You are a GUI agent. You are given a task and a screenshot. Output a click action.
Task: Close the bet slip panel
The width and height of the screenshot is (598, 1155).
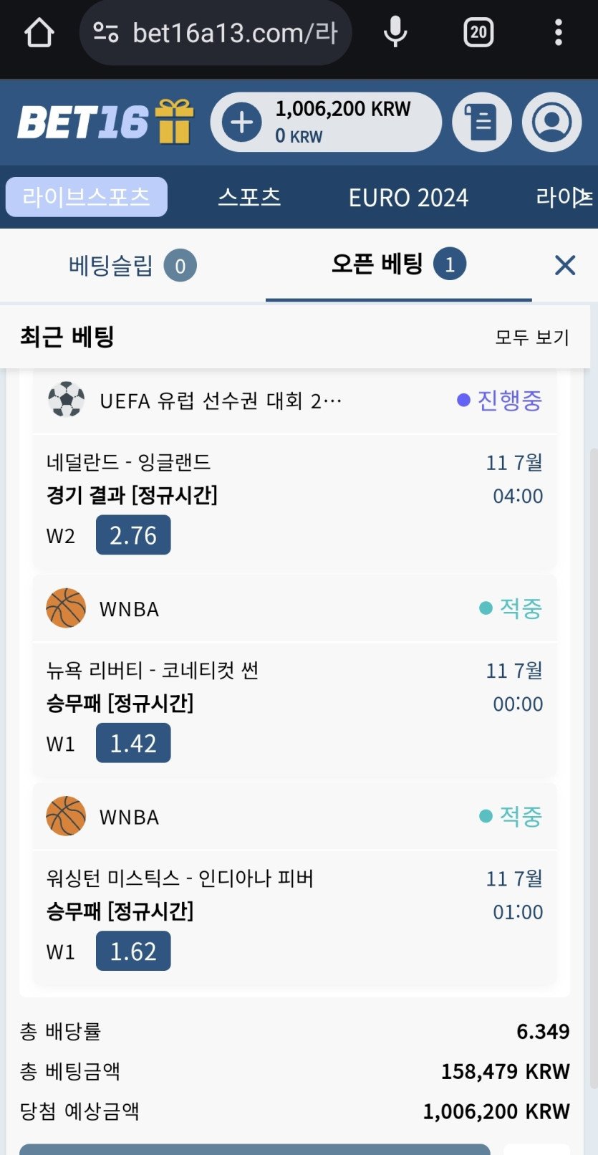(x=565, y=265)
